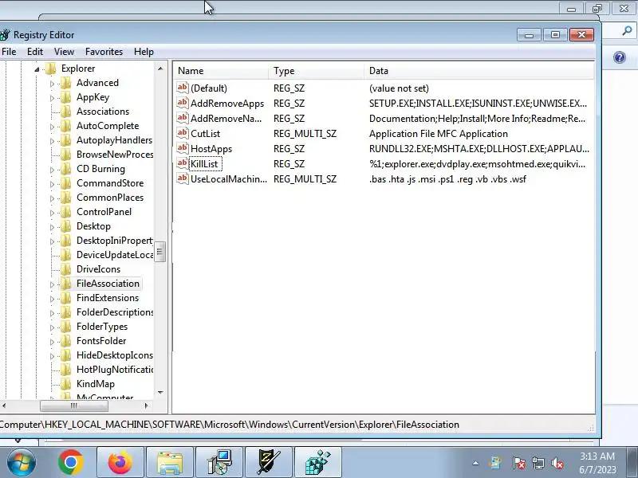
Task: Expand the CommandStore key
Action: click(x=52, y=184)
